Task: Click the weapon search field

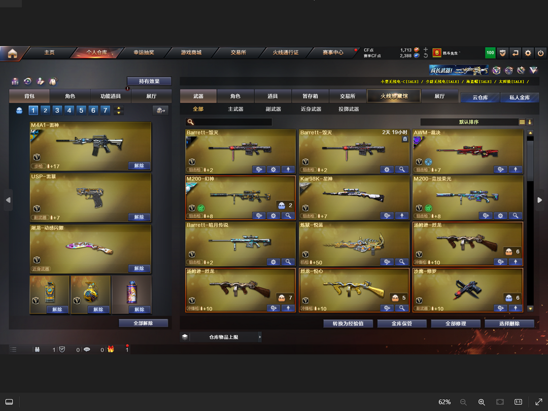Action: (228, 122)
